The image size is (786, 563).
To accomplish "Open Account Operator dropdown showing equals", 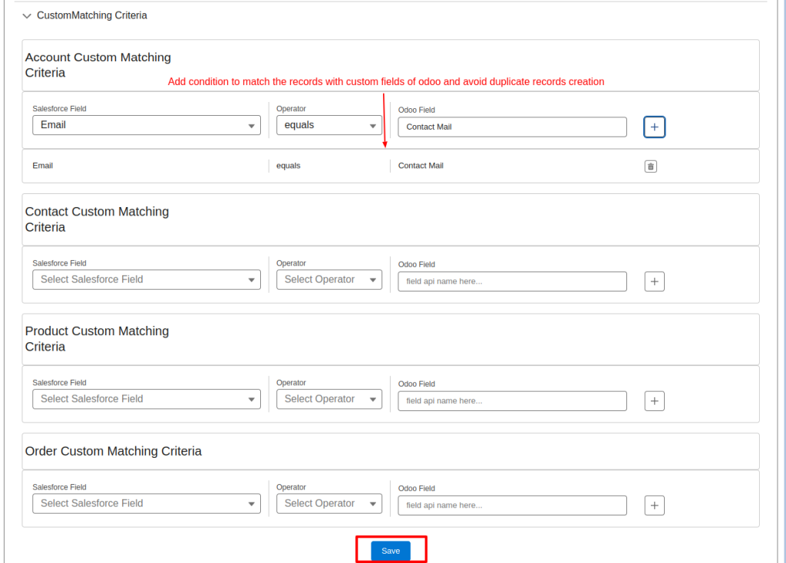I will [x=329, y=125].
